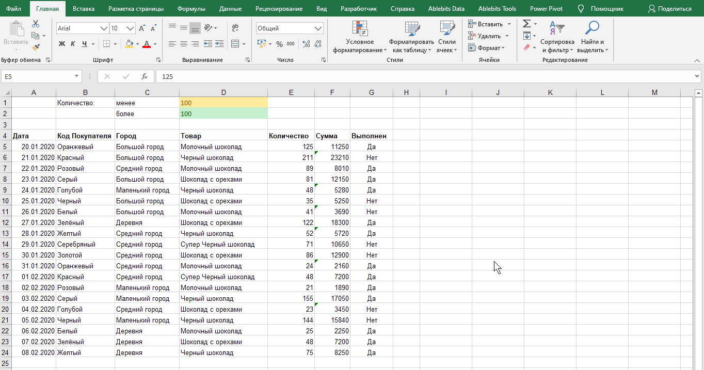Expand the Общий number format dropdown
This screenshot has width=704, height=370.
(x=318, y=28)
